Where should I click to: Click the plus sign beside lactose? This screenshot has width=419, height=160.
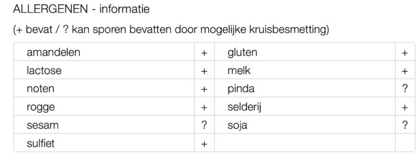point(204,71)
